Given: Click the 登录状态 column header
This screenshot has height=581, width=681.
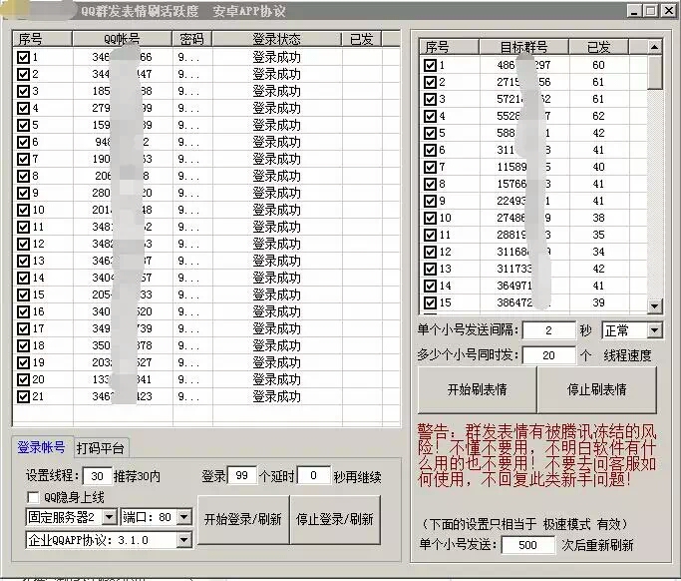Looking at the screenshot, I should pos(276,40).
